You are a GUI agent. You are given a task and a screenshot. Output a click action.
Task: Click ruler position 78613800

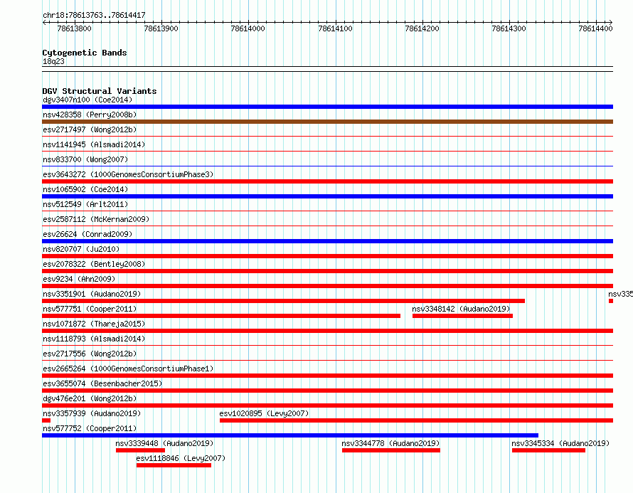[x=74, y=28]
